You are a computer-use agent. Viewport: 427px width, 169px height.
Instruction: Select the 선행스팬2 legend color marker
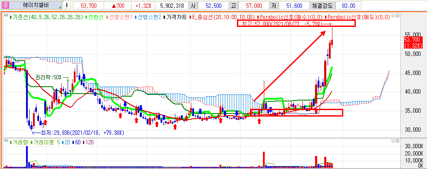pyautogui.click(x=136, y=17)
